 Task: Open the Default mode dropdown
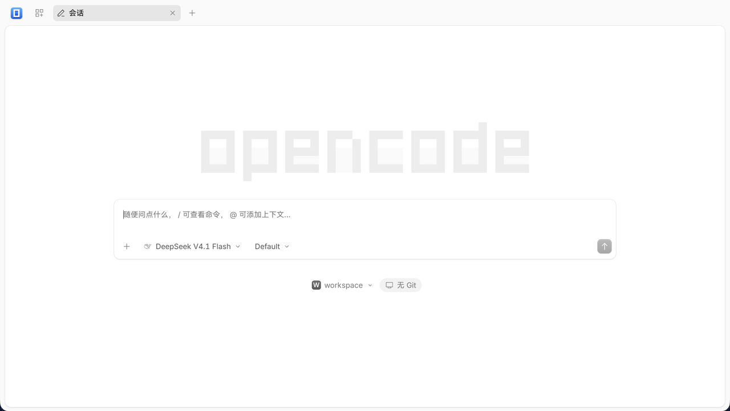click(x=272, y=247)
